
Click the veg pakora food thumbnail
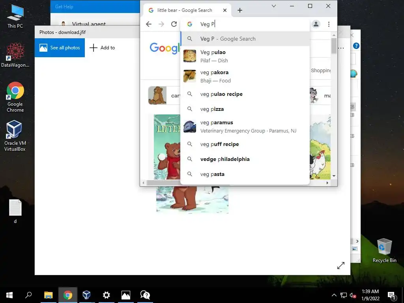(x=190, y=76)
